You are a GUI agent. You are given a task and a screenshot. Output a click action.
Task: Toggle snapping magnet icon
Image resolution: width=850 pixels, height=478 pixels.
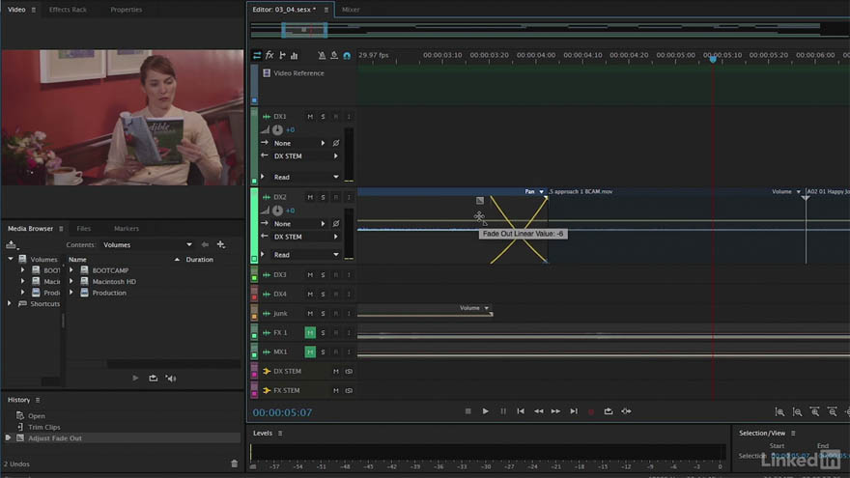click(347, 55)
